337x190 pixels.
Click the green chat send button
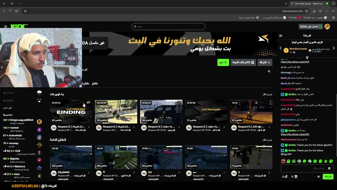pos(328,177)
